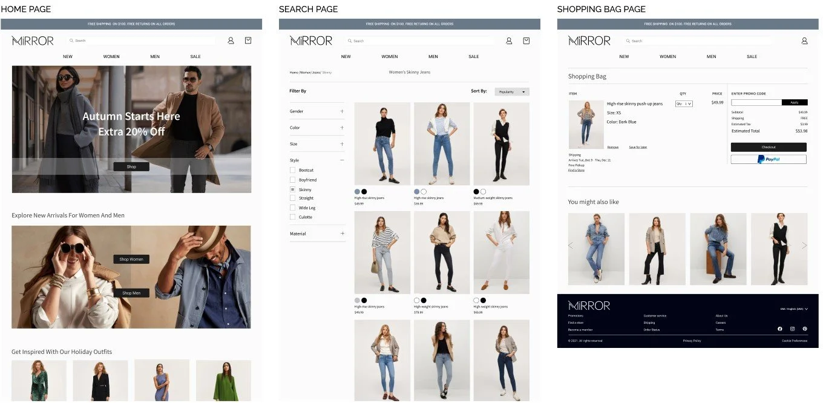Screen dimensions: 823x403
Task: Pay with the PayPal button
Action: tap(769, 159)
